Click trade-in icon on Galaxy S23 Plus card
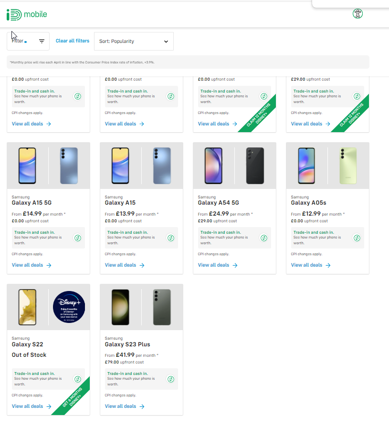The height and width of the screenshot is (426, 389). click(x=171, y=379)
